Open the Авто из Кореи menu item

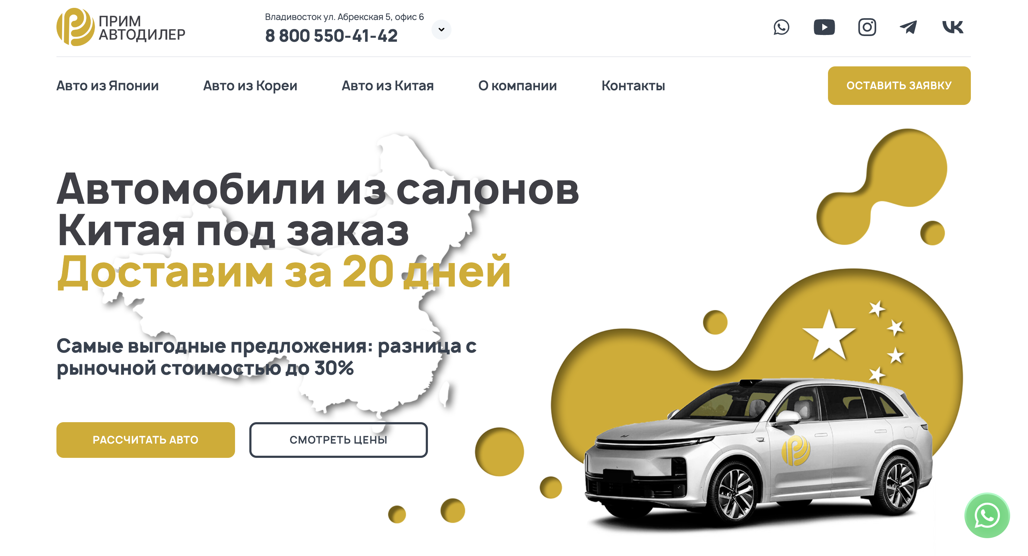[x=250, y=86]
